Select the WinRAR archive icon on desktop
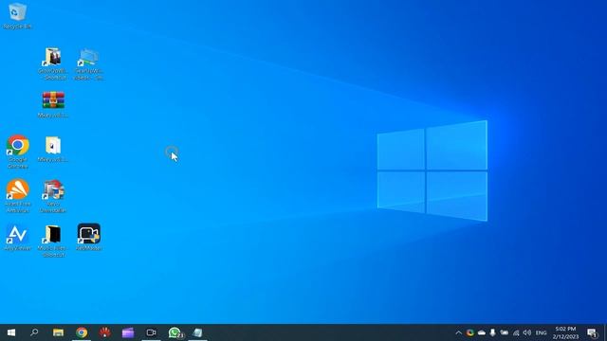This screenshot has width=607, height=341. [x=53, y=104]
